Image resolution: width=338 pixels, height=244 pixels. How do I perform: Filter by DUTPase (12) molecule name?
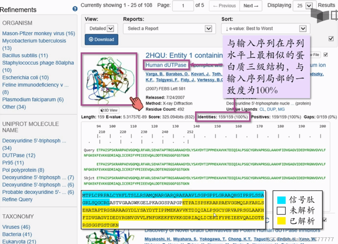coord(19,155)
